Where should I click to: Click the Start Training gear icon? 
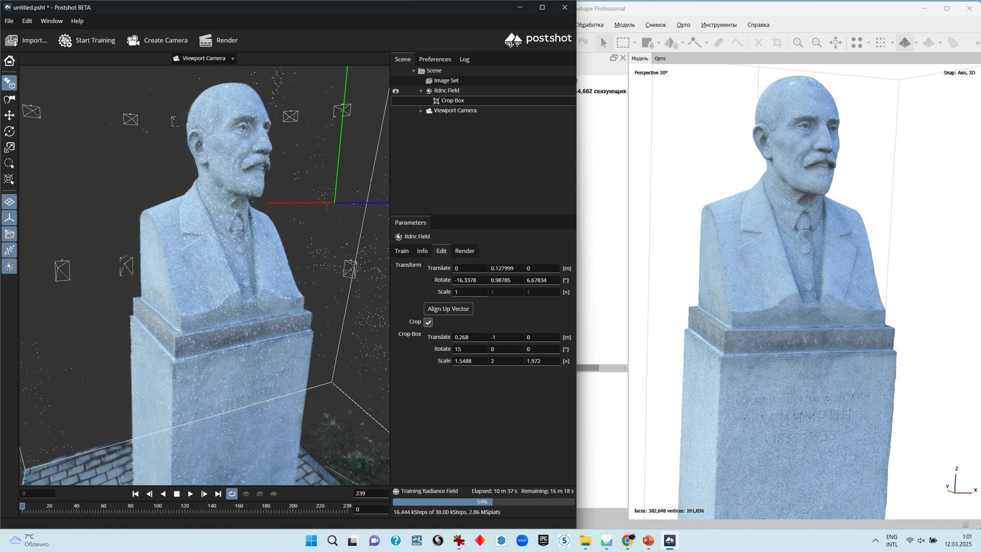click(x=65, y=40)
